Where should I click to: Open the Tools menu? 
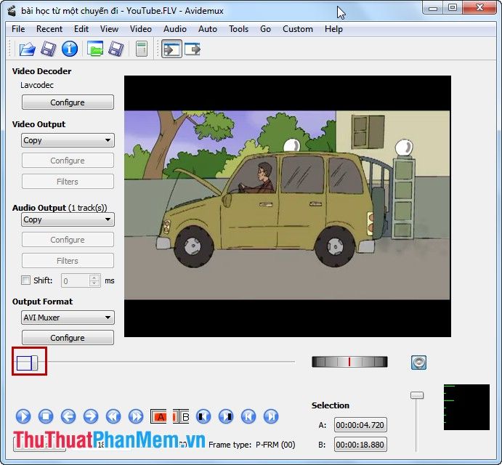point(238,29)
